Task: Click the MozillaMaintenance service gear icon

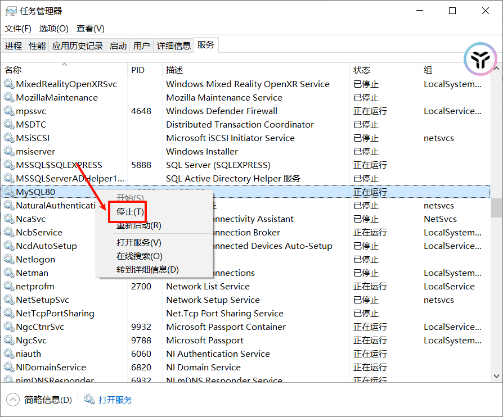Action: 9,97
